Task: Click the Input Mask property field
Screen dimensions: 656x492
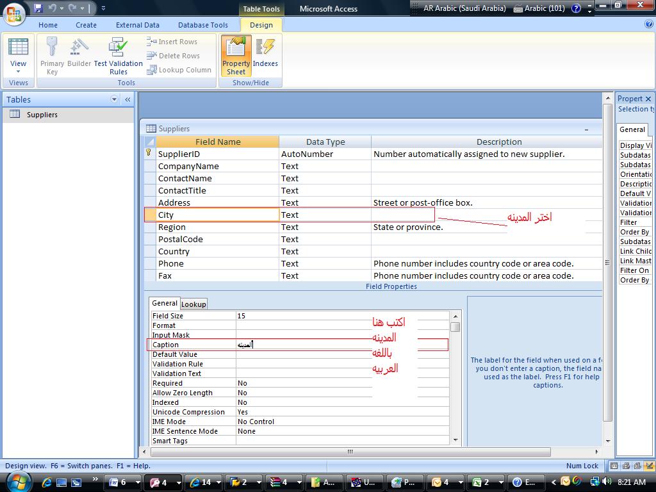Action: 342,335
